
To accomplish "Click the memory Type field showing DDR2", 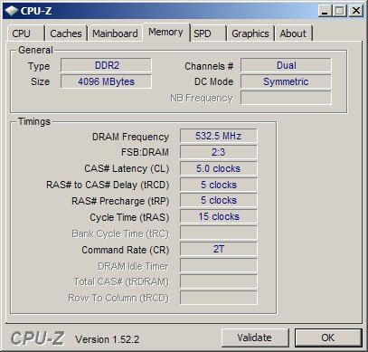I will point(106,65).
